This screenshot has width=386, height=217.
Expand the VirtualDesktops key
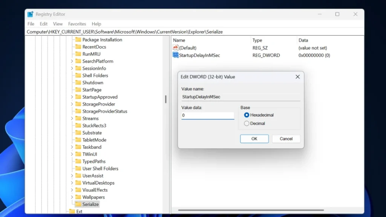coord(72,183)
